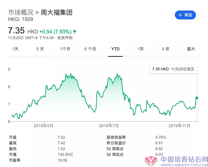Click the 2019年11月 axis label
The width and height of the screenshot is (208, 167).
point(179,126)
